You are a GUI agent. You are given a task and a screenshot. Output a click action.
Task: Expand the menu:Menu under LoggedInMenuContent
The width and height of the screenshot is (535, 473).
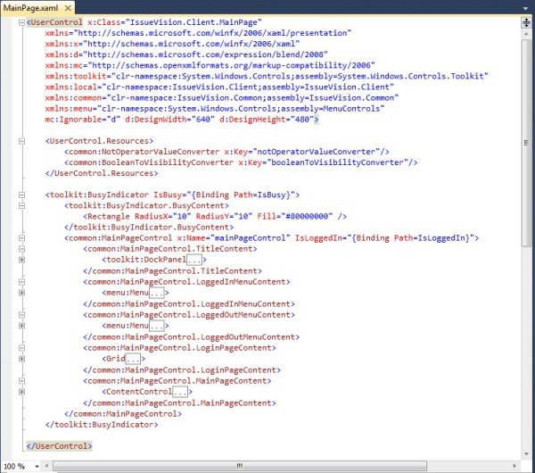(21, 293)
